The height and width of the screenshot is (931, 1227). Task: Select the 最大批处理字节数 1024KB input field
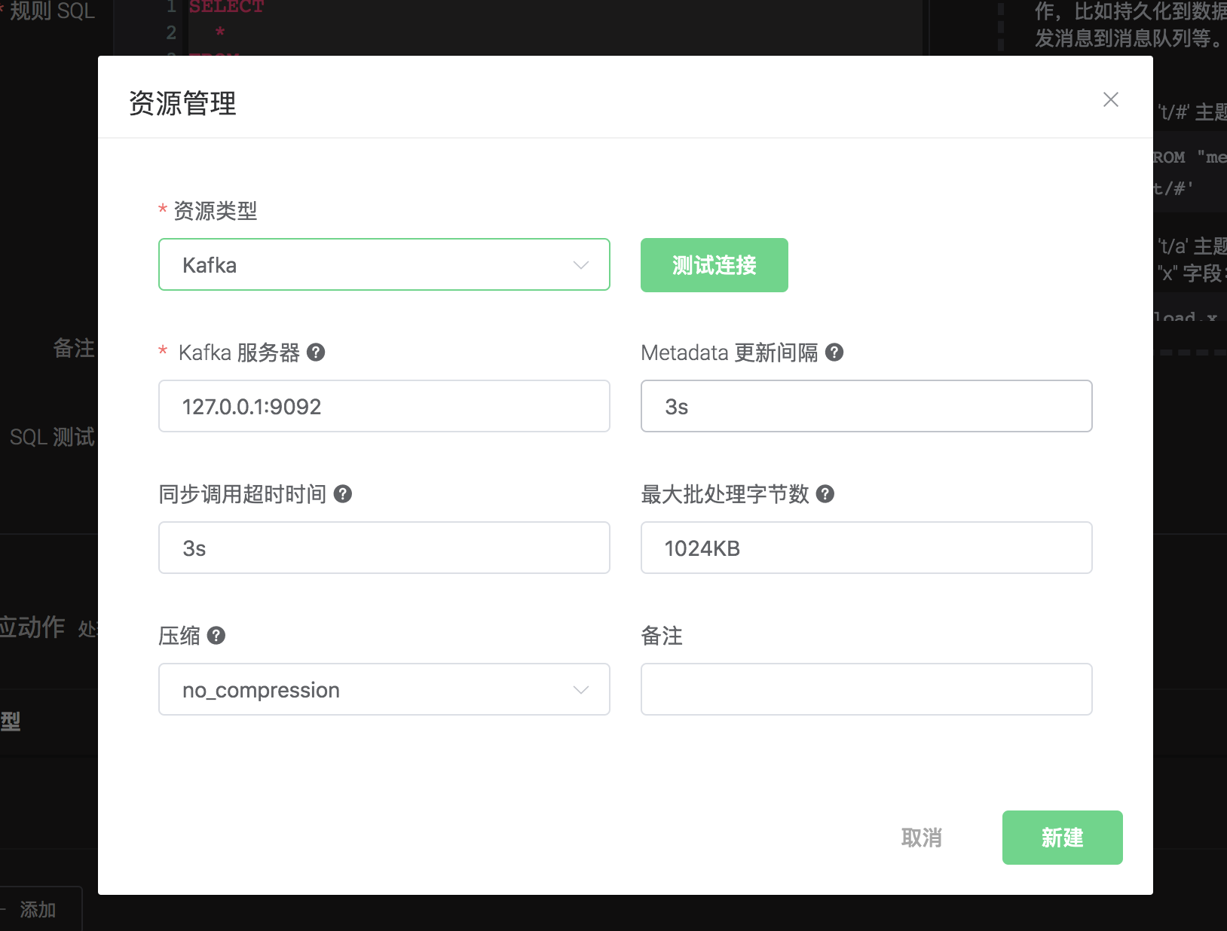click(x=866, y=548)
